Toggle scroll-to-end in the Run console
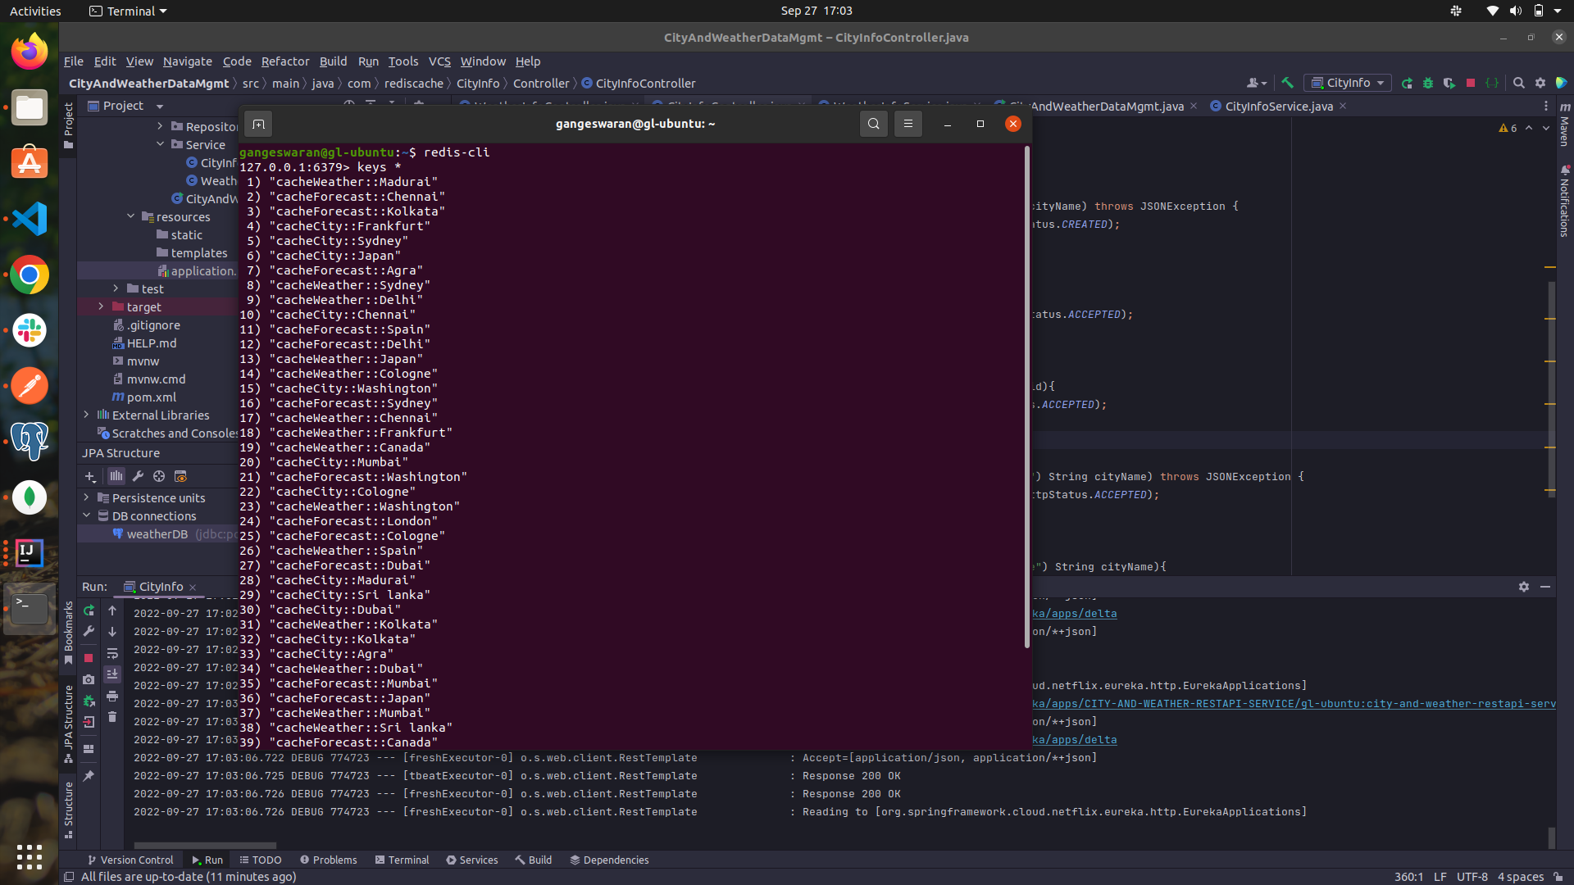Screen dimensions: 1574x885 click(x=112, y=674)
